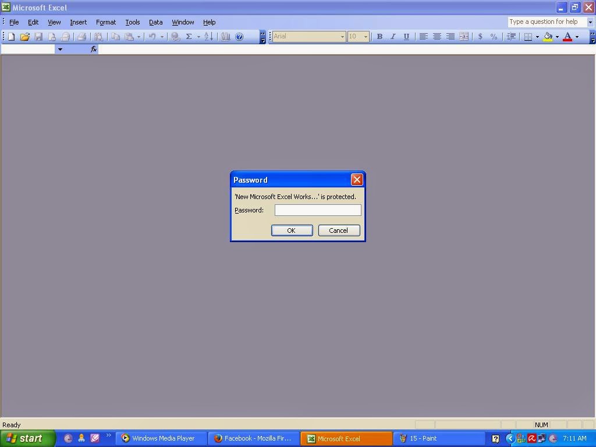This screenshot has width=596, height=447.
Task: Switch to Windows Media Player in taskbar
Action: click(x=161, y=438)
